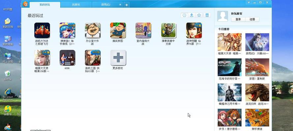Open the downloads arrow icon

click(x=191, y=15)
